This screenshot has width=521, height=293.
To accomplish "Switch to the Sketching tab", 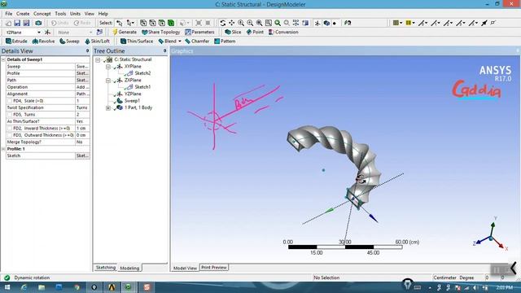I will coord(106,268).
